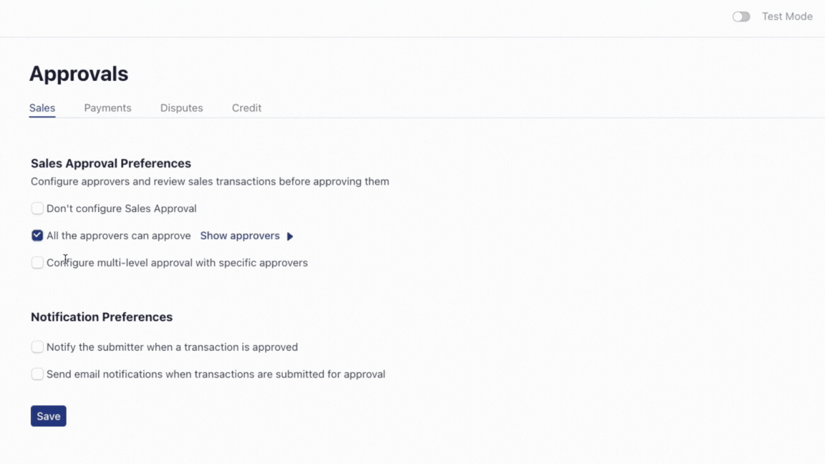Go to the Disputes tab
825x464 pixels.
[x=181, y=108]
